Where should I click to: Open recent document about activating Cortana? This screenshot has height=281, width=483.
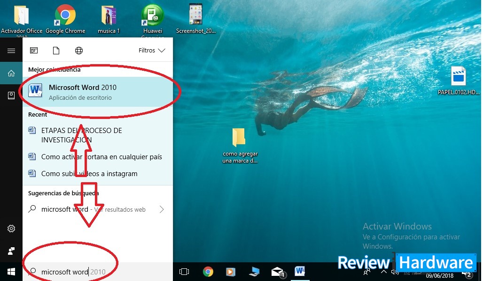[x=98, y=156]
